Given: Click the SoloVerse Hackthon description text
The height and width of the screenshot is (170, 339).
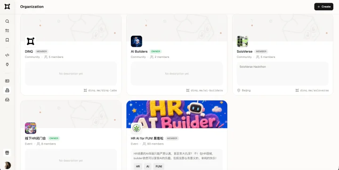Looking at the screenshot, I should 253,66.
